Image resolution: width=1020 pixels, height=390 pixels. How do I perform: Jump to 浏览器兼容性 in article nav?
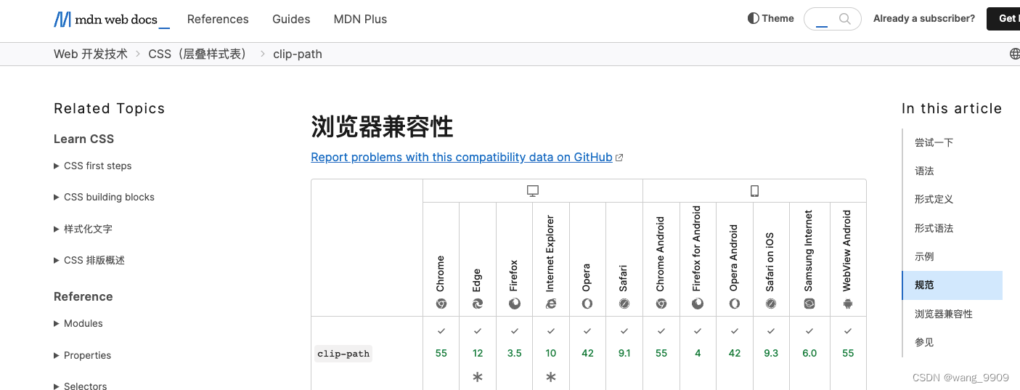[x=944, y=314]
